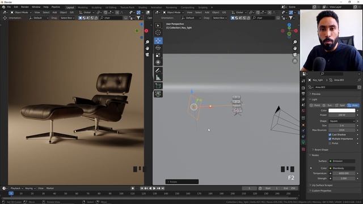Image resolution: width=363 pixels, height=204 pixels.
Task: Expand the Rotate last-operation panel
Action: pos(182,182)
